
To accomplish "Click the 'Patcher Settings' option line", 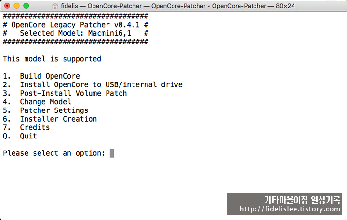I will [46, 110].
